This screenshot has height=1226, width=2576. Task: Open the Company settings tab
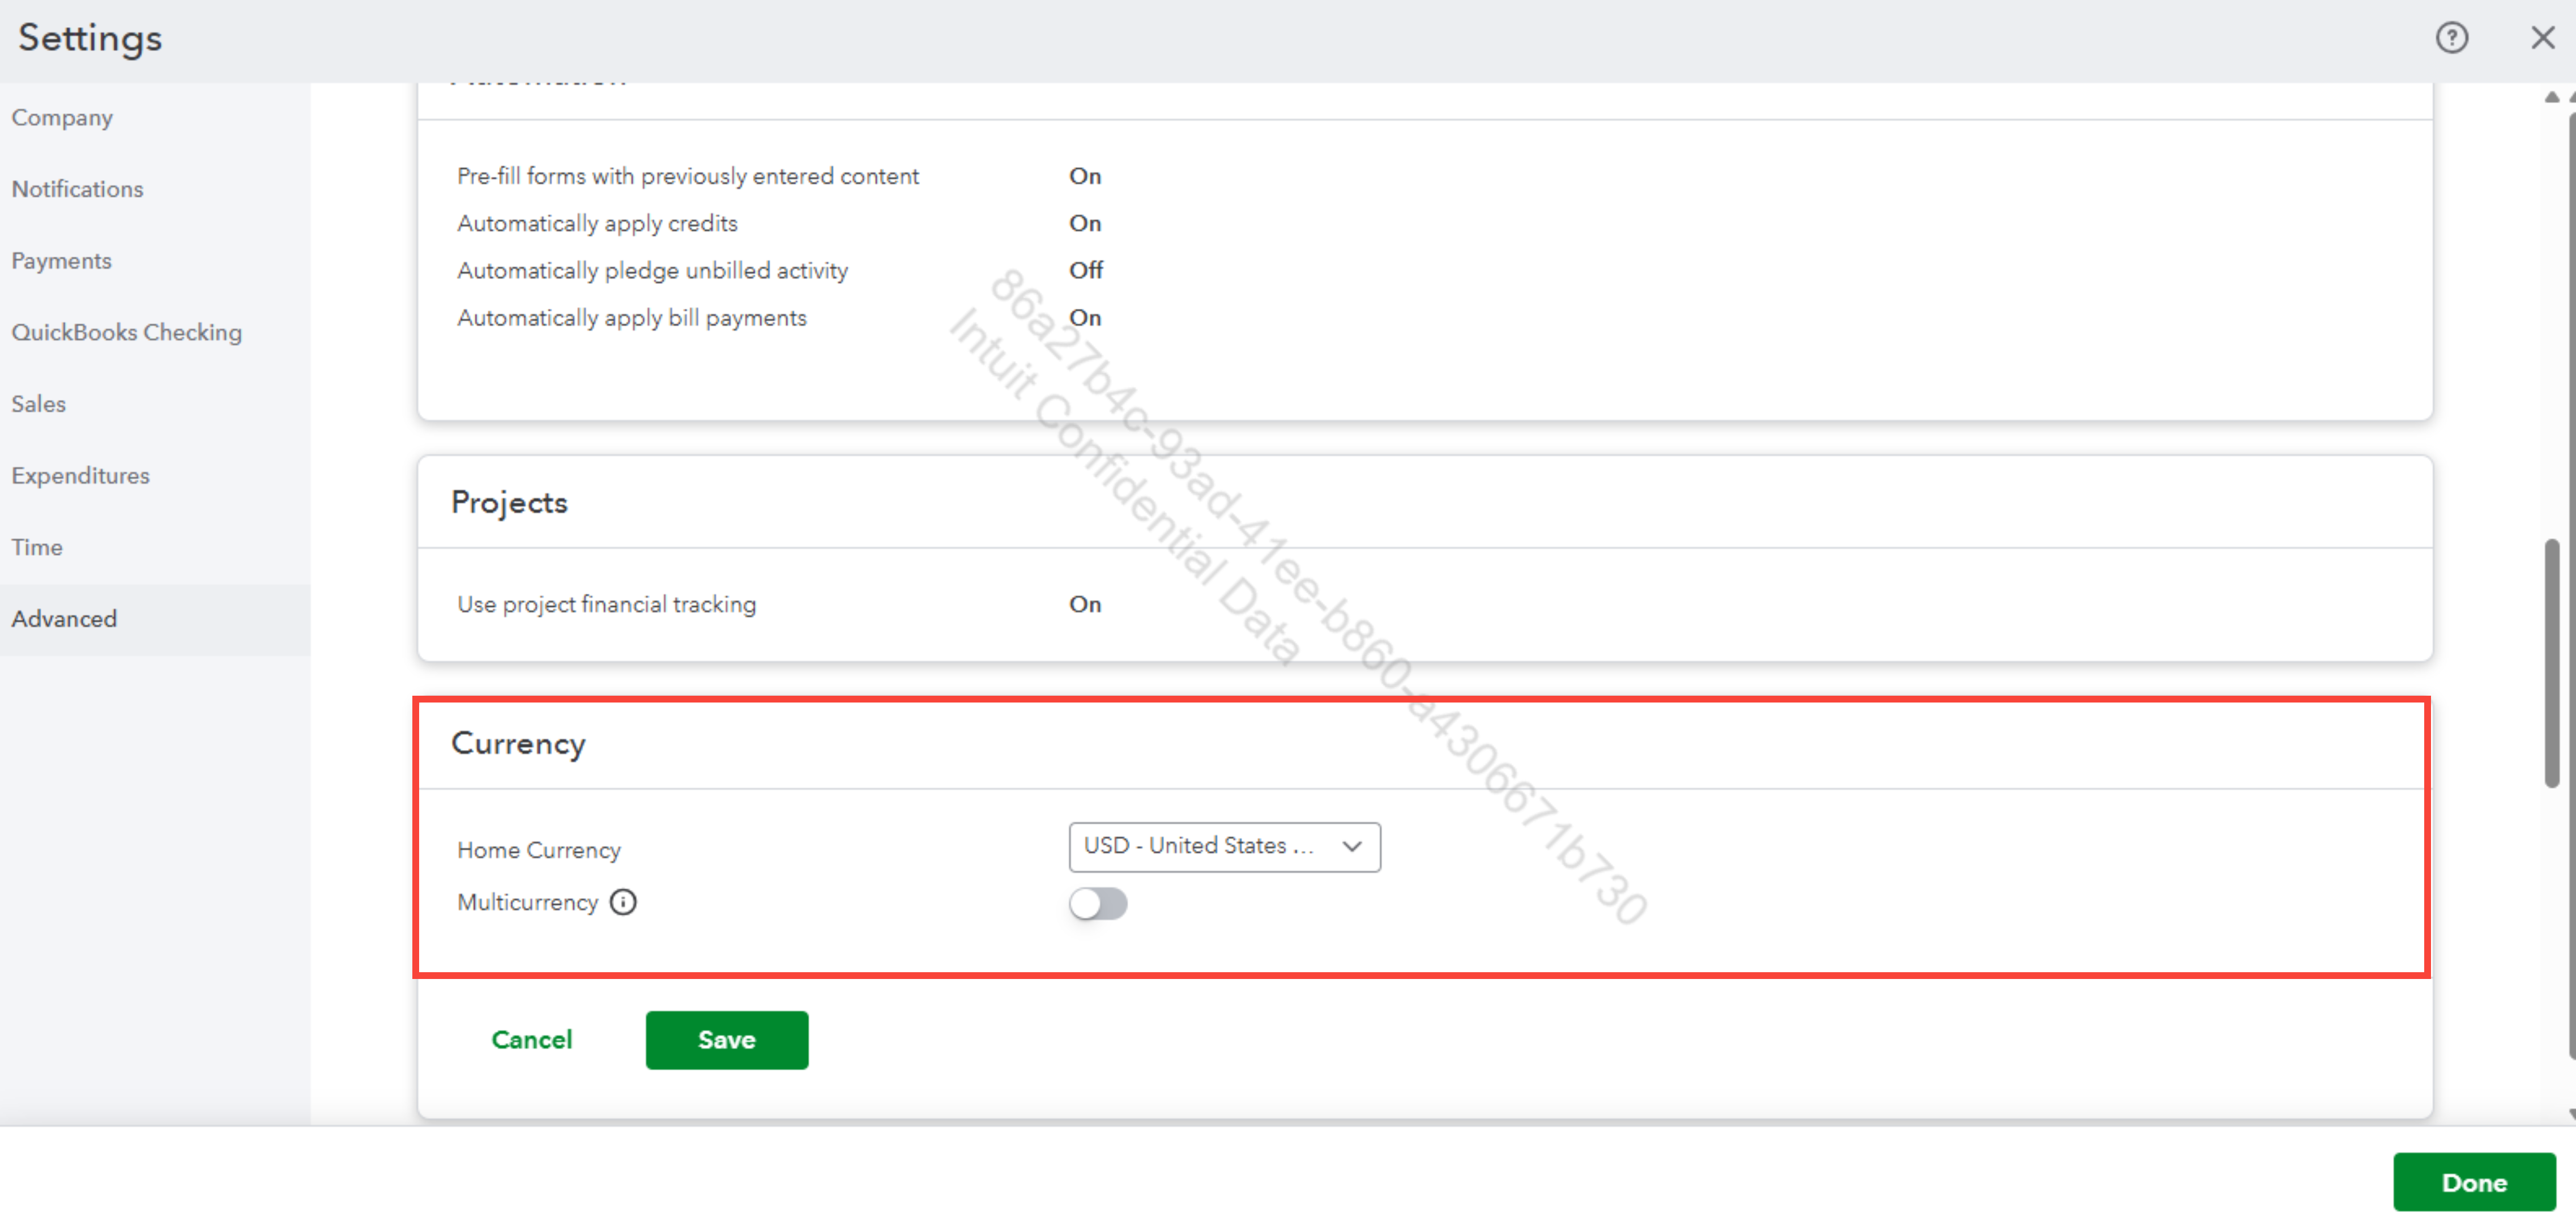point(62,118)
